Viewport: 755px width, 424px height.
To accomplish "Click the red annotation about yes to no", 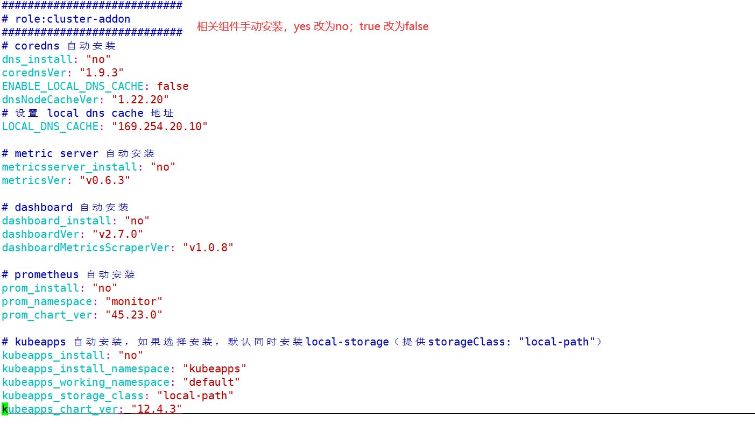I will [313, 26].
